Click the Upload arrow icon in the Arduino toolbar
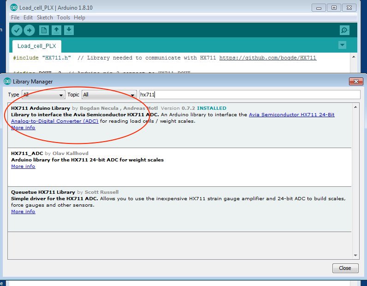The width and height of the screenshot is (367, 286). 29,30
